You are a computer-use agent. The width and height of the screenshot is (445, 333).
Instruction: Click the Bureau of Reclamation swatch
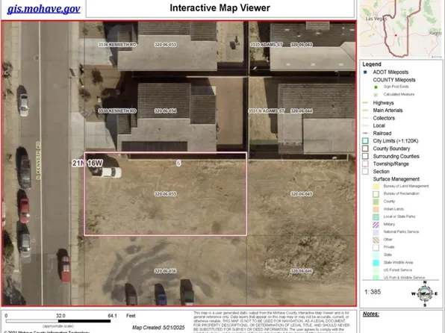pos(376,194)
